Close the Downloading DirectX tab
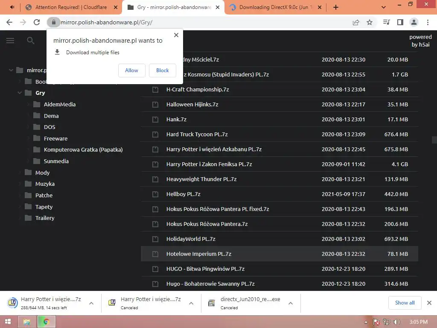This screenshot has width=437, height=328. tap(320, 7)
